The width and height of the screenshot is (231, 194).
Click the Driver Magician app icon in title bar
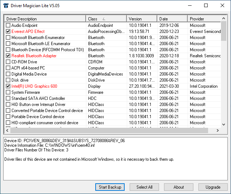tap(5, 5)
